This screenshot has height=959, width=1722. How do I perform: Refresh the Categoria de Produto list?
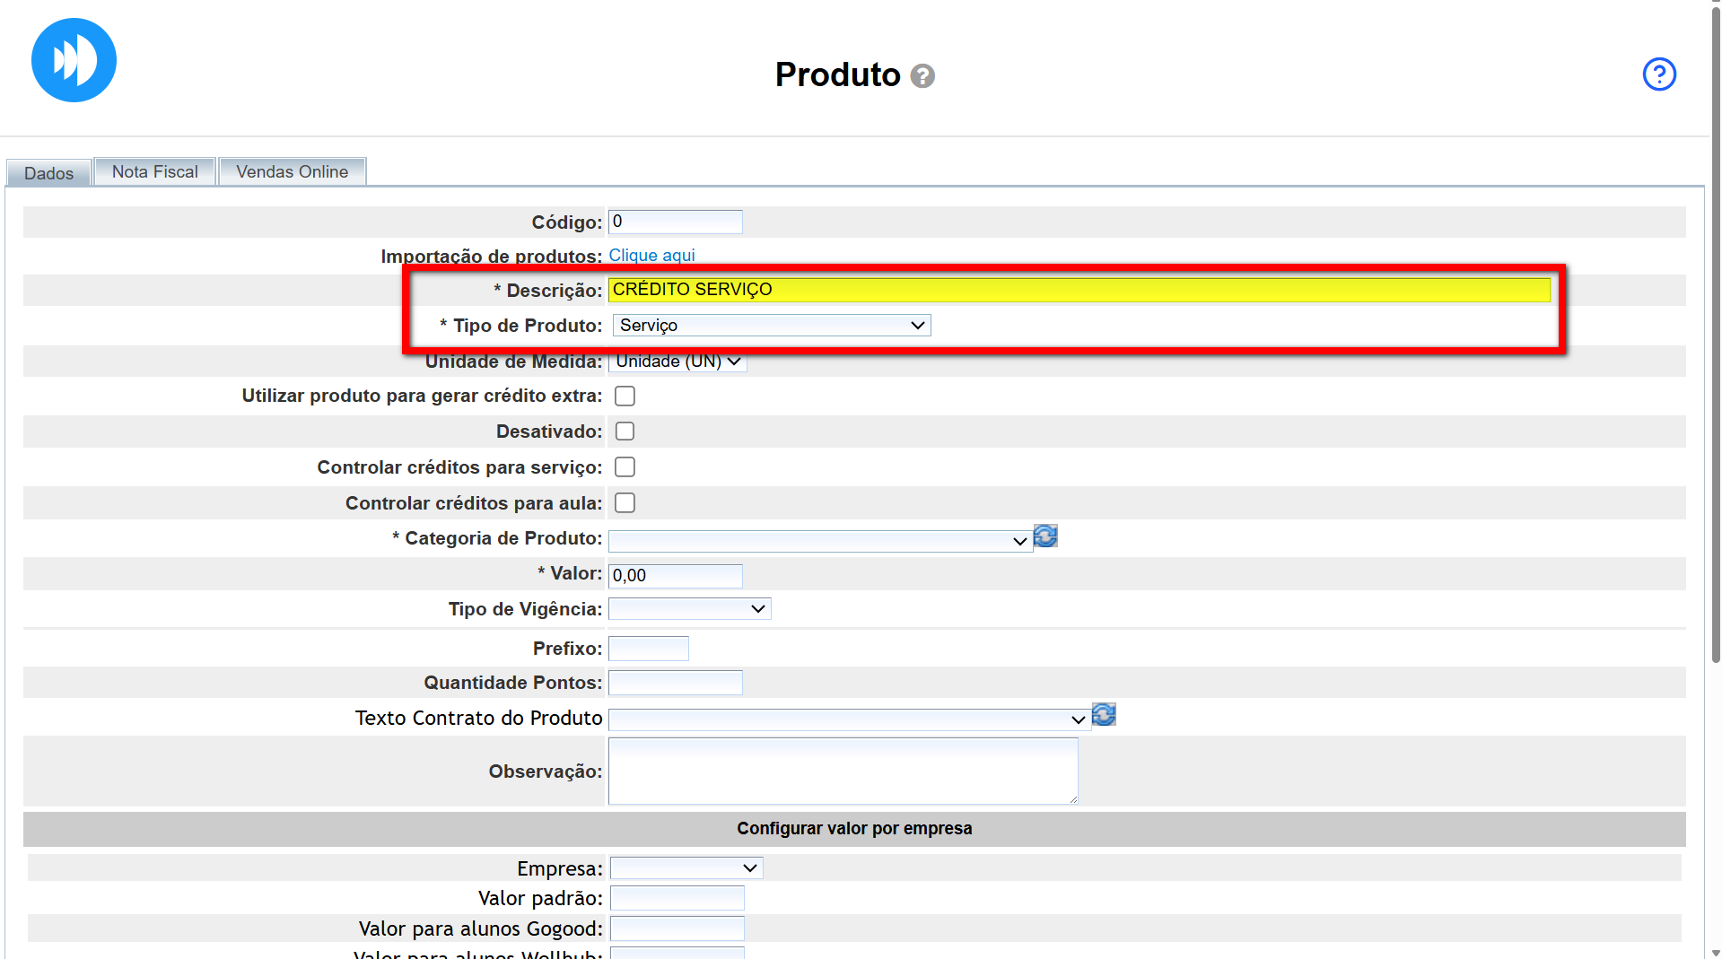point(1045,536)
